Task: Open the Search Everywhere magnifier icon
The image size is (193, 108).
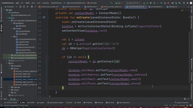Action: (x=184, y=3)
